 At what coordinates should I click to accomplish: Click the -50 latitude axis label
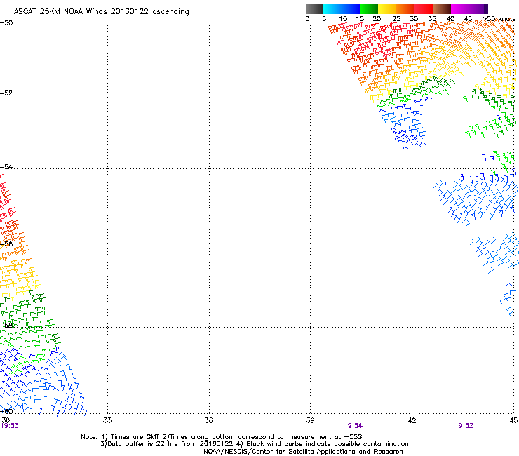tap(6, 23)
